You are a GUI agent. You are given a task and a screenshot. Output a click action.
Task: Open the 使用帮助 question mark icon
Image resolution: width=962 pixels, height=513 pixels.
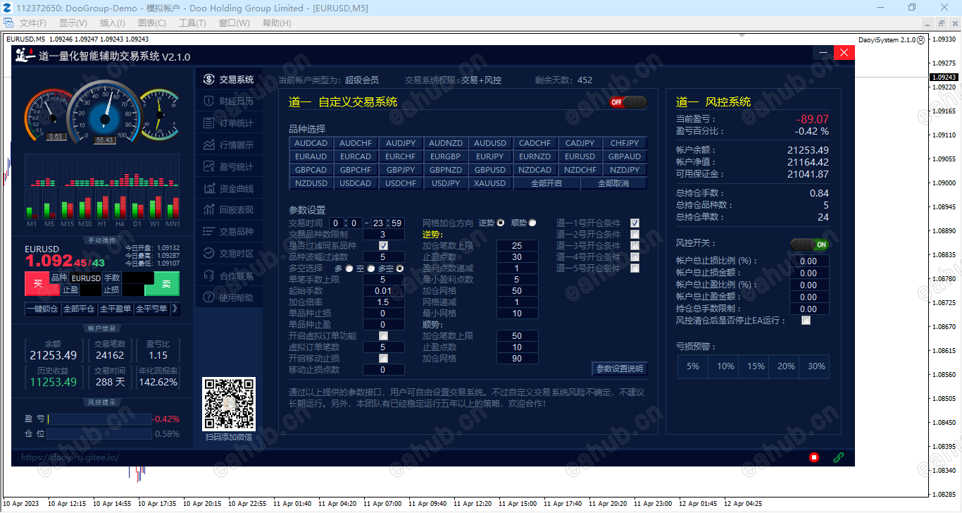coord(208,297)
